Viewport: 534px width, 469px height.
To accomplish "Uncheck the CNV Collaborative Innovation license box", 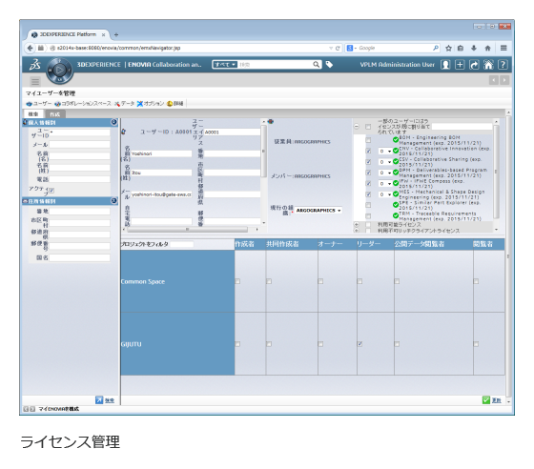I will point(368,151).
